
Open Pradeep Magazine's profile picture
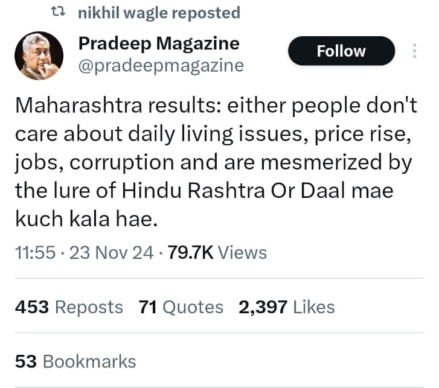(x=39, y=56)
